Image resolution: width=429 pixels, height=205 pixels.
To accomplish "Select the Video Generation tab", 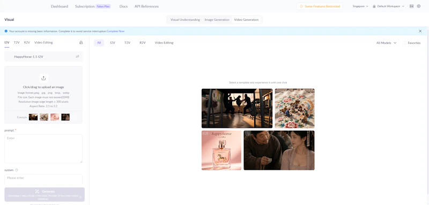I will [x=246, y=20].
